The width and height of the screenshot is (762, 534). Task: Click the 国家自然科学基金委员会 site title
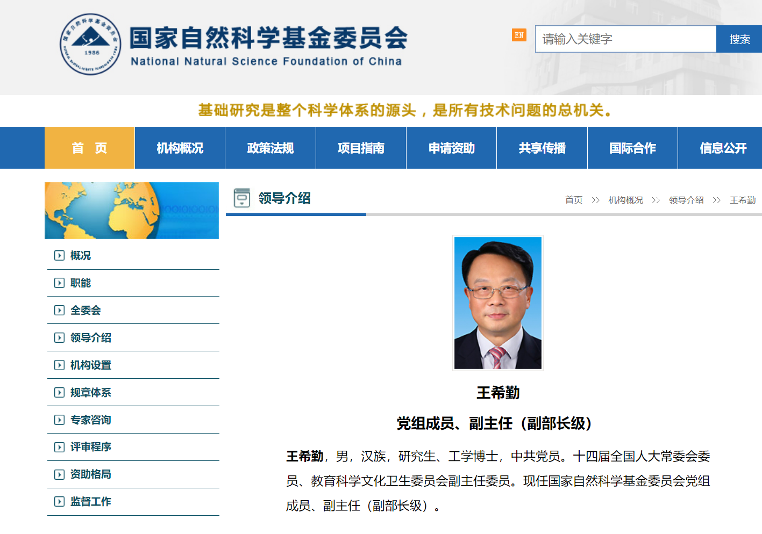[268, 38]
